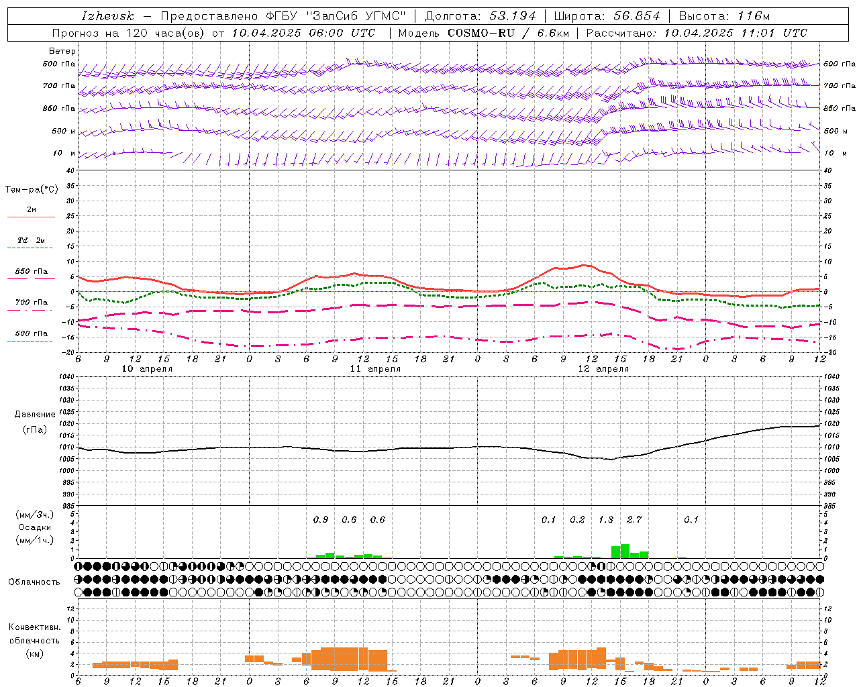Click the "0.2" precipitation total
The width and height of the screenshot is (859, 687).
coord(577,519)
